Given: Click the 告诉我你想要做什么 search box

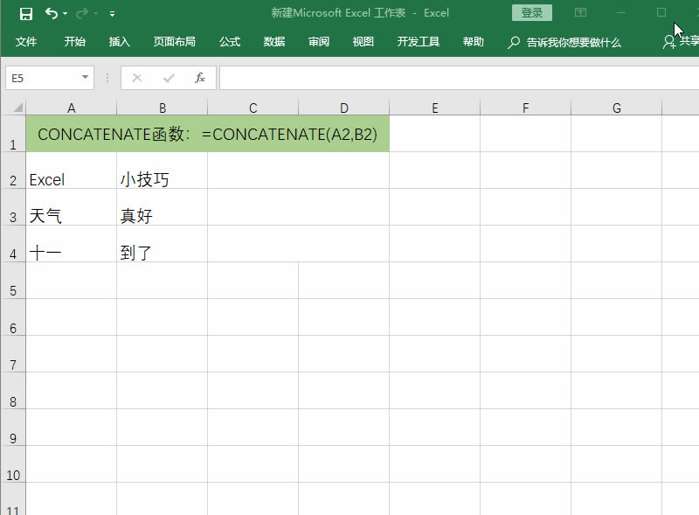Looking at the screenshot, I should 564,42.
